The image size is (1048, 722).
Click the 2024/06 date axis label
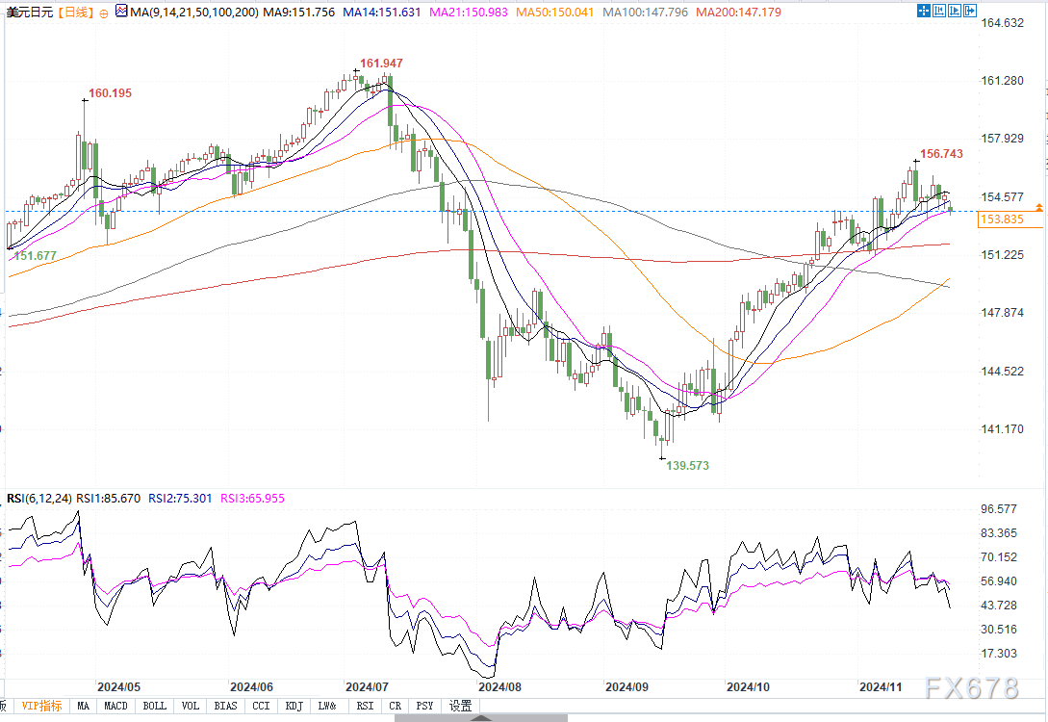click(x=251, y=687)
